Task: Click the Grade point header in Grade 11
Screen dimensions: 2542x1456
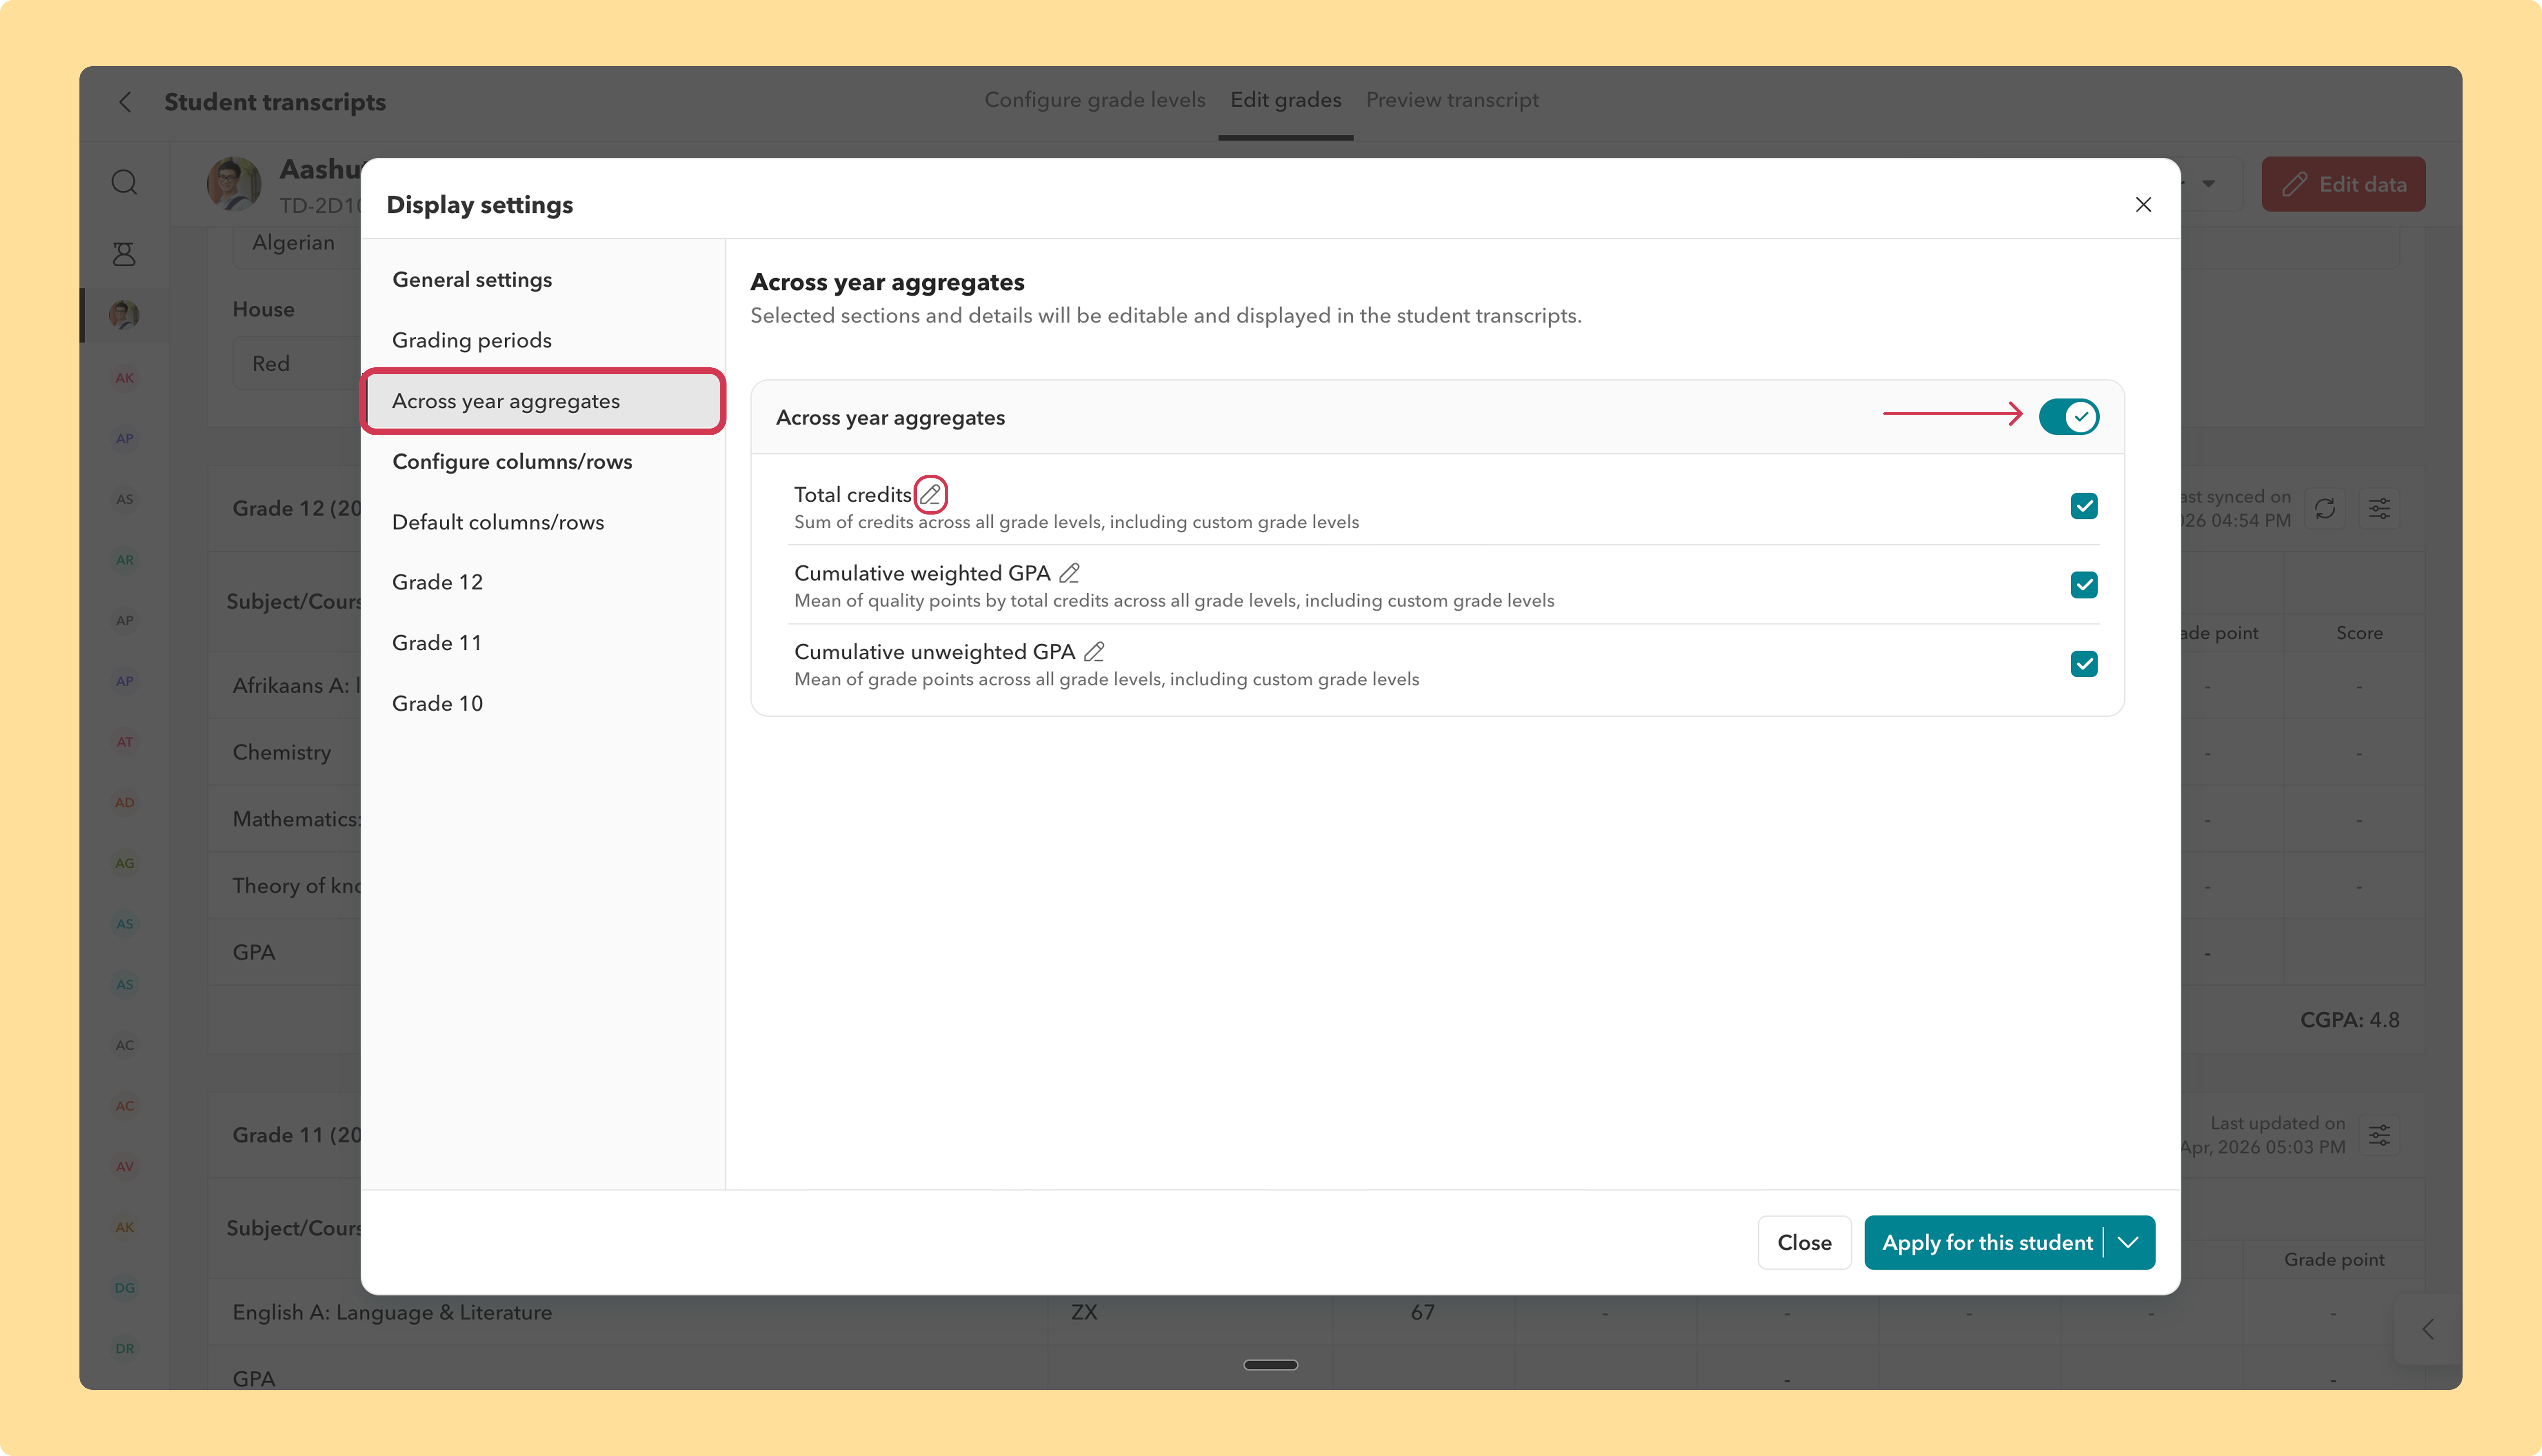Action: [2334, 1260]
